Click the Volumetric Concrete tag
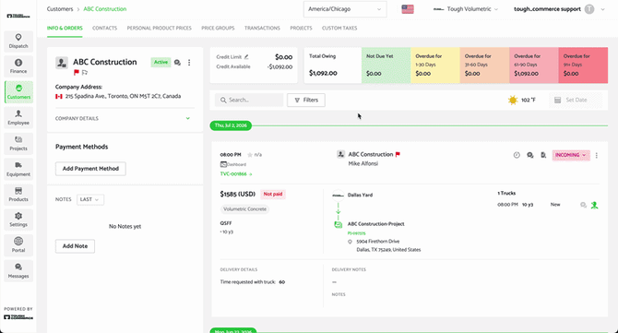 244,209
